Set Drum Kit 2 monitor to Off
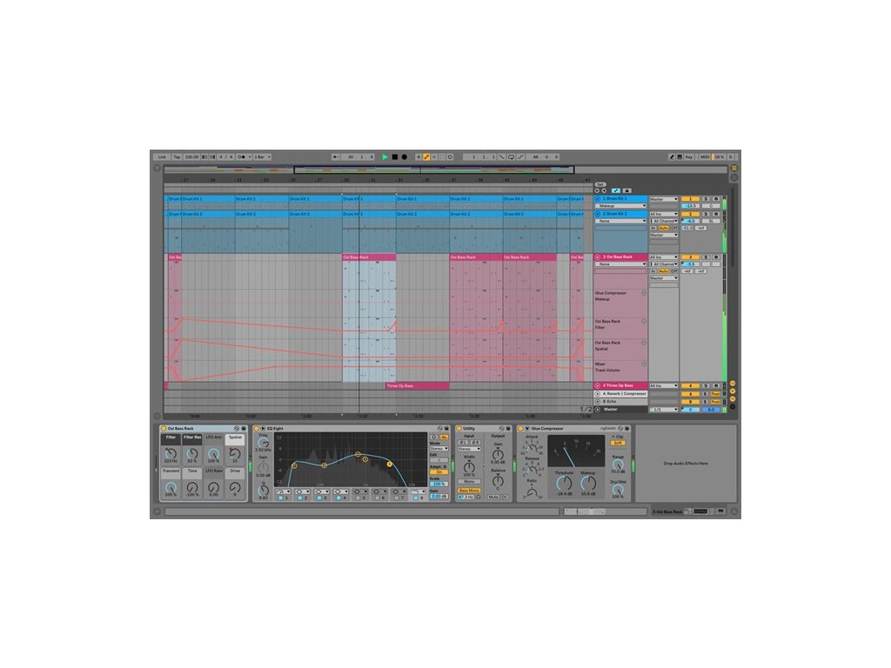891x668 pixels. [x=674, y=228]
